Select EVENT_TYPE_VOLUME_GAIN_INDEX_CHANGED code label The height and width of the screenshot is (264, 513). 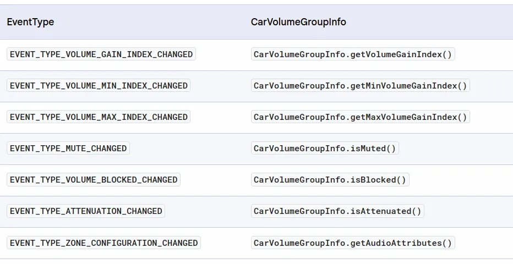click(101, 54)
